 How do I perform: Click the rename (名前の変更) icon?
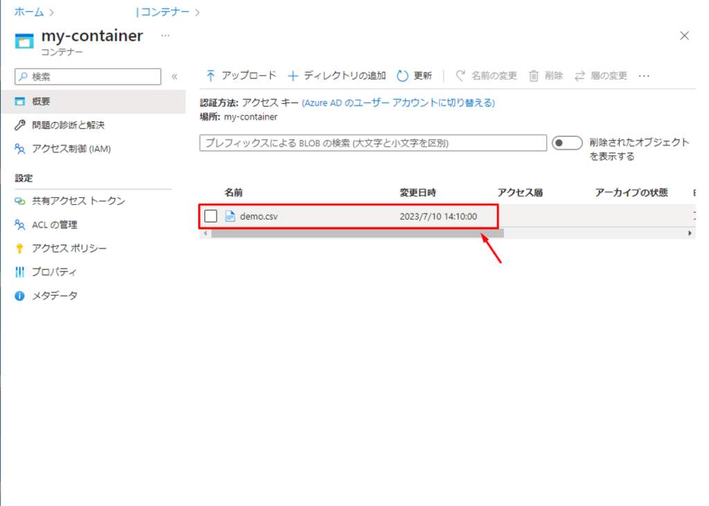460,75
